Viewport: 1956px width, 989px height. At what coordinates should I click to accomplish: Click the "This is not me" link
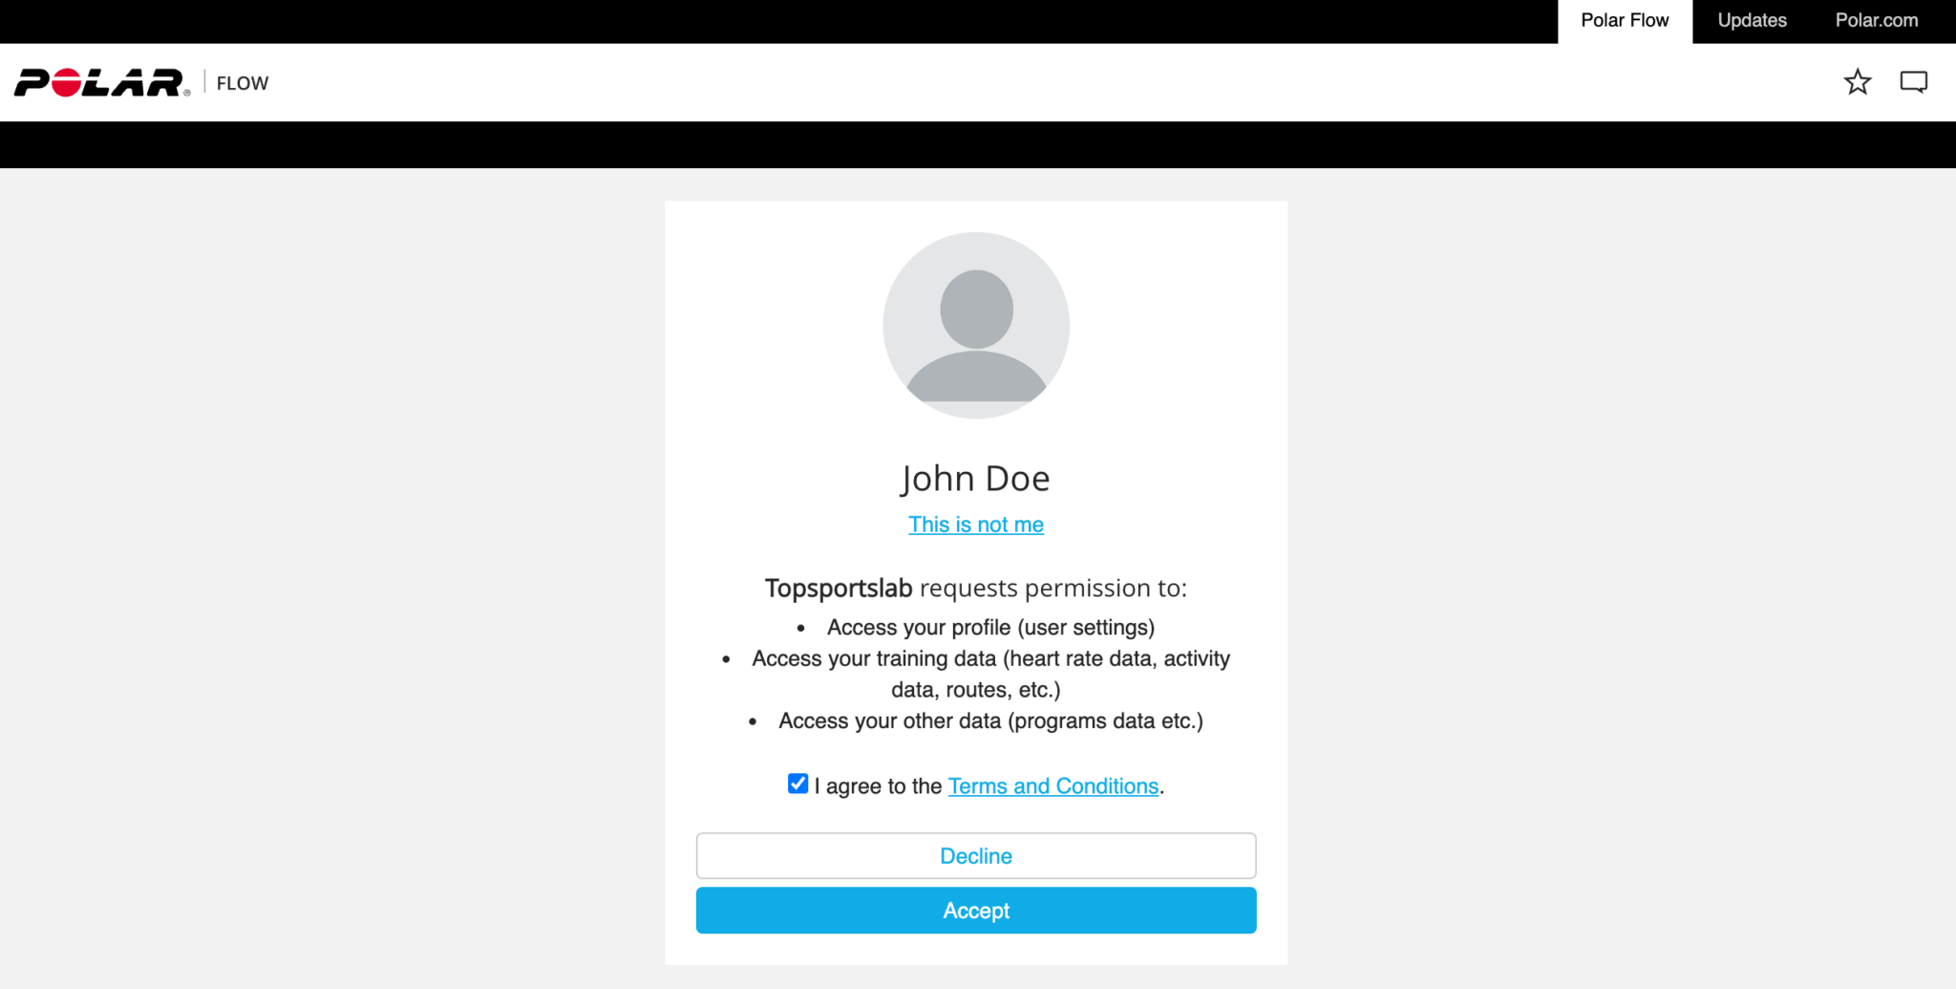[x=975, y=525]
